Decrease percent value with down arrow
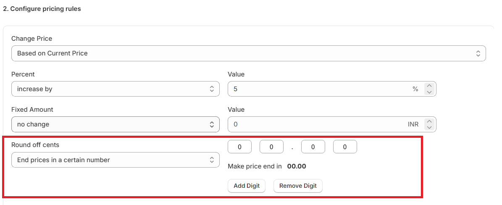Image resolution: width=502 pixels, height=205 pixels. (x=429, y=92)
